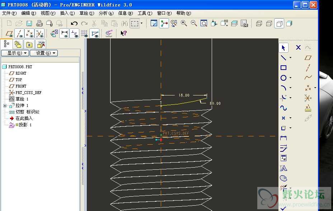
Task: Zoom out with the magnifier minus icon
Action: [194, 23]
